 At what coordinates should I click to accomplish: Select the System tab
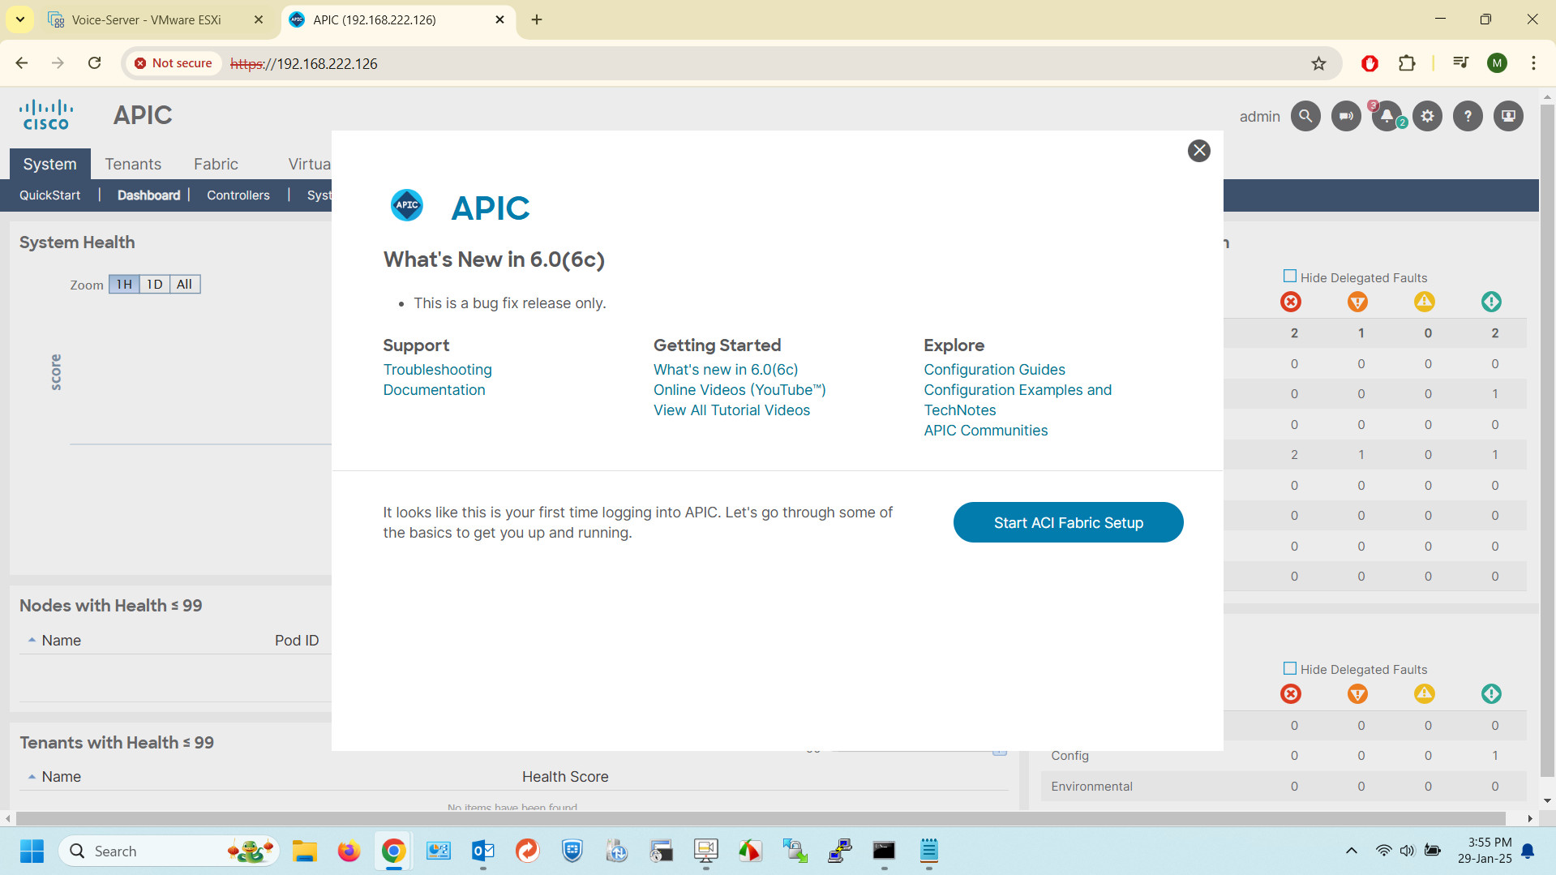pos(49,164)
